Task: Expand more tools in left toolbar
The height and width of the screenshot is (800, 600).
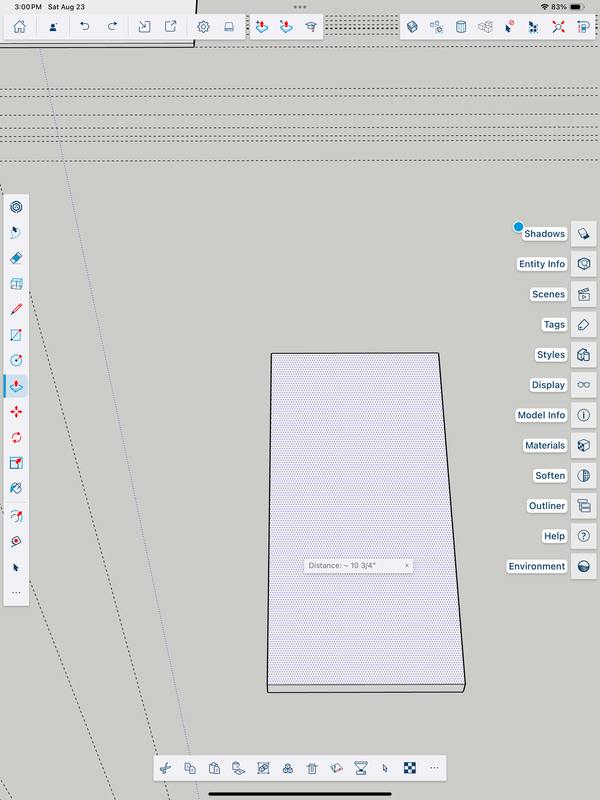Action: tap(16, 593)
